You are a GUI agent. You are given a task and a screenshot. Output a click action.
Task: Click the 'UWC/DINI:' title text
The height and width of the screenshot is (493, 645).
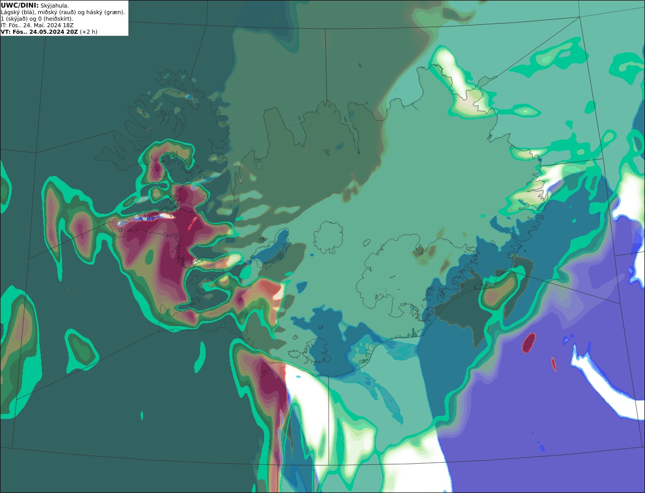20,5
